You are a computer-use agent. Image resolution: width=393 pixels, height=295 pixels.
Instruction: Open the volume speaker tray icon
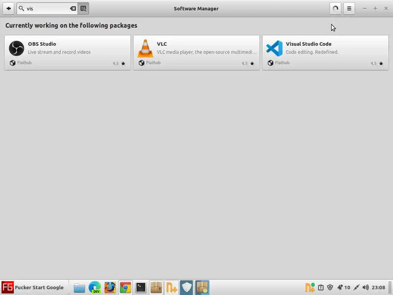365,287
